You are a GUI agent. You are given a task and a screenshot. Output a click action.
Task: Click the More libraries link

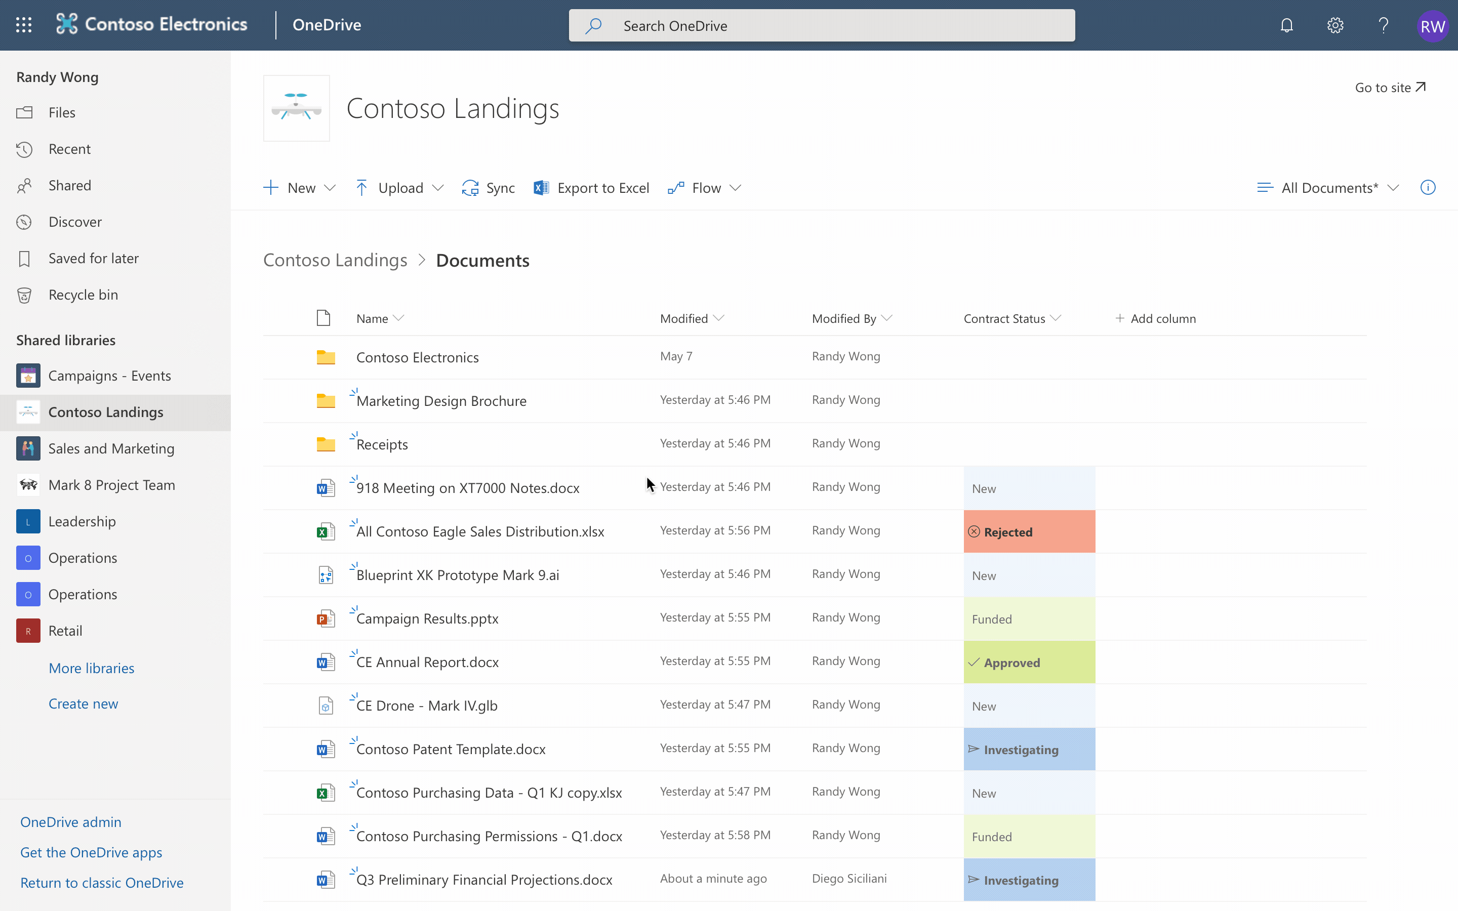click(x=92, y=668)
